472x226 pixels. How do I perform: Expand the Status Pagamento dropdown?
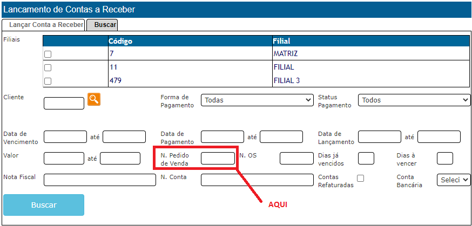pyautogui.click(x=414, y=100)
